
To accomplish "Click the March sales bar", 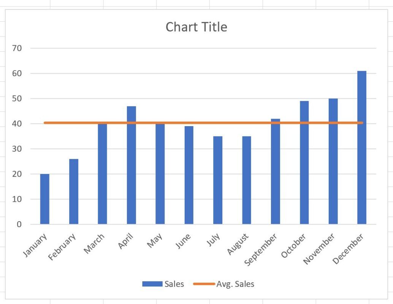I will [x=102, y=174].
